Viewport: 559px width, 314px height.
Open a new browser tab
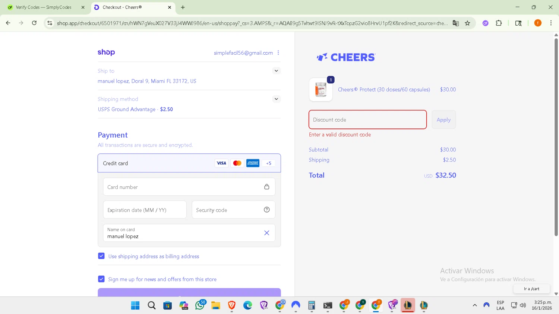click(183, 7)
